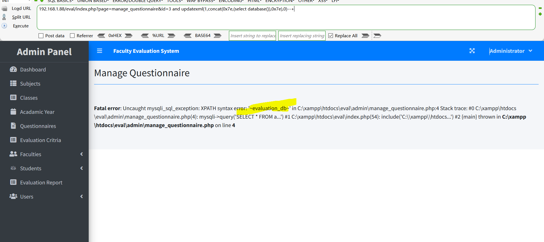Expand the Users submenu chevron
The image size is (544, 242).
click(x=82, y=197)
